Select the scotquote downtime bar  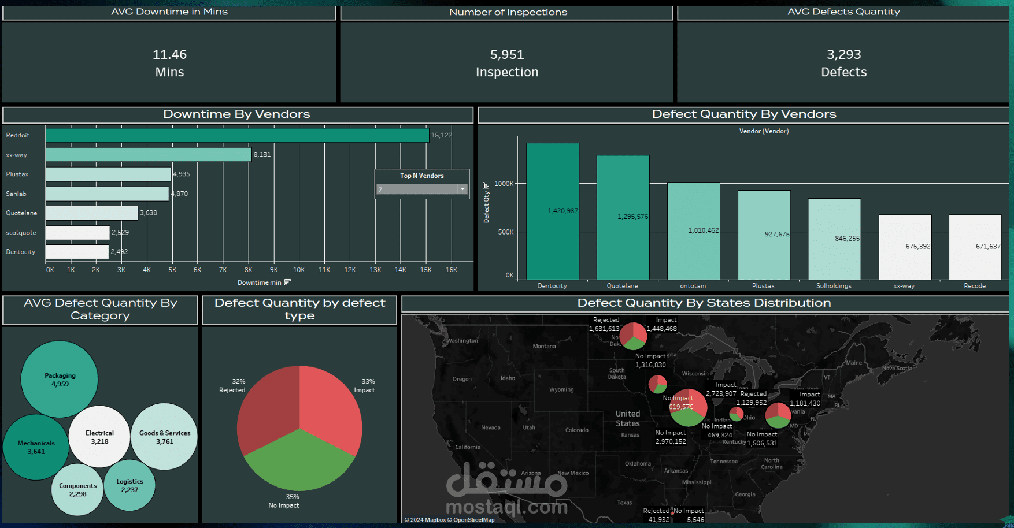pyautogui.click(x=77, y=233)
